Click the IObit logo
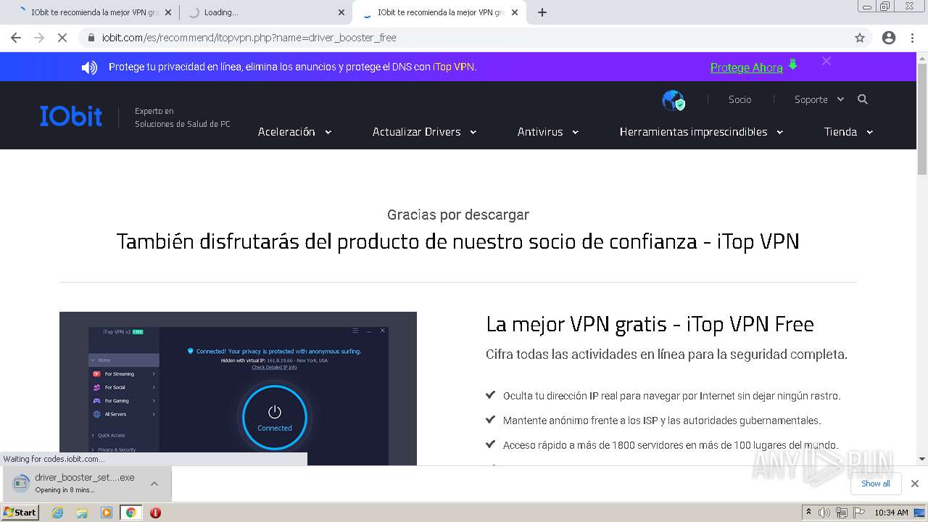 click(x=71, y=116)
